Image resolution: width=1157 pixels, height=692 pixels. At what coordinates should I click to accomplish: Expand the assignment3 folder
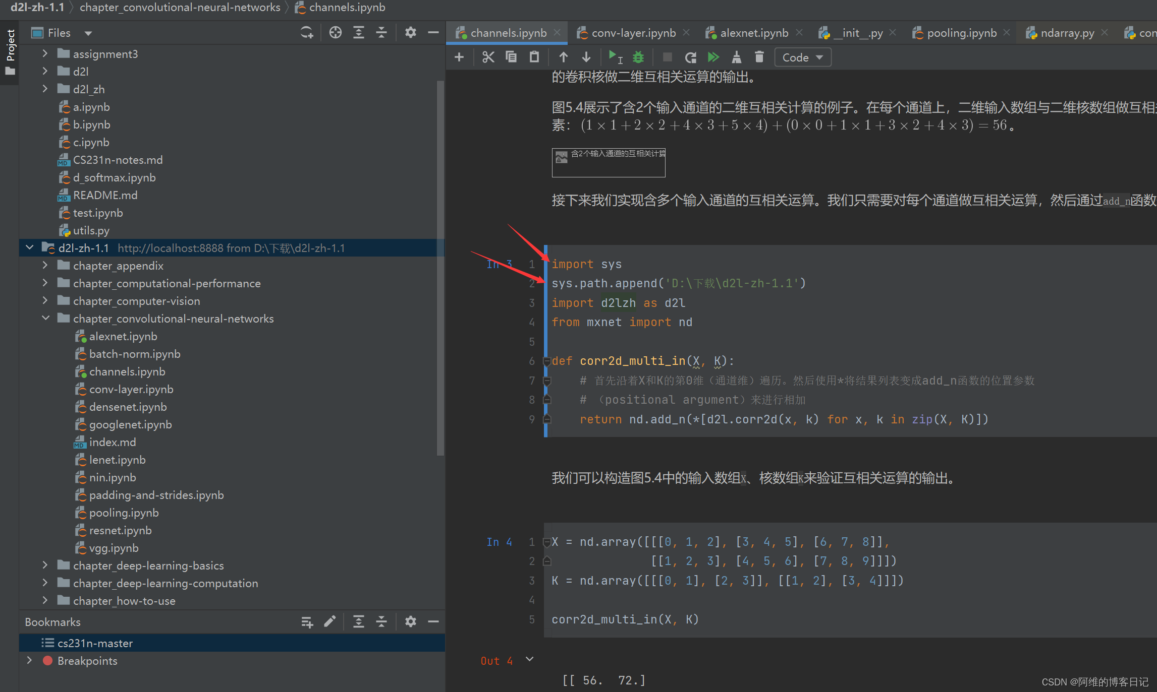tap(45, 53)
